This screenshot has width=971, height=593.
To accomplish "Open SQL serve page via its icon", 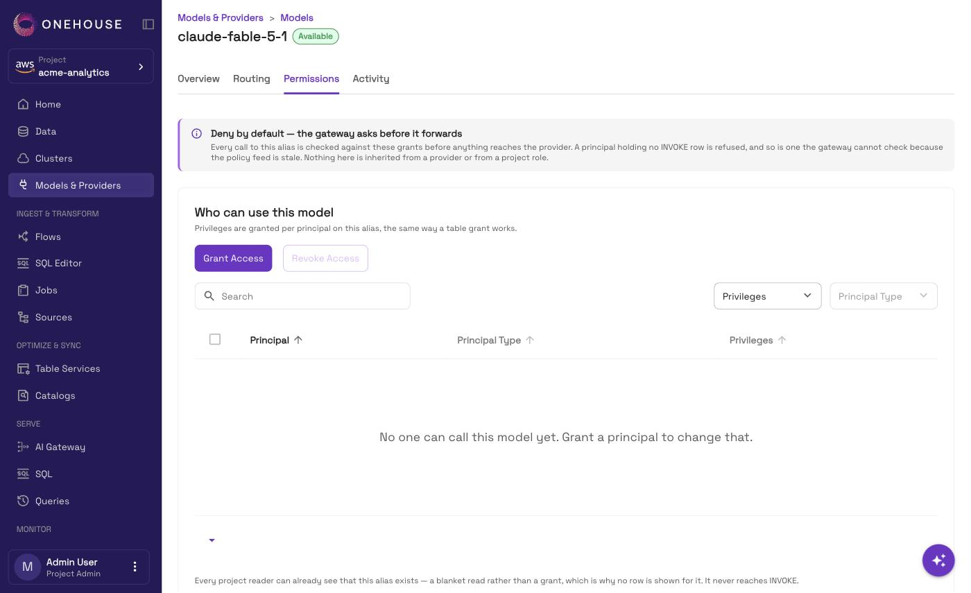I will coord(23,474).
